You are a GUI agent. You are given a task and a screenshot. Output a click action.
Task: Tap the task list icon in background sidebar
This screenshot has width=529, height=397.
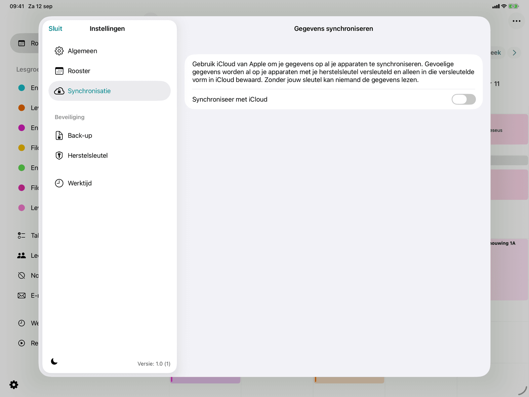[x=21, y=236]
